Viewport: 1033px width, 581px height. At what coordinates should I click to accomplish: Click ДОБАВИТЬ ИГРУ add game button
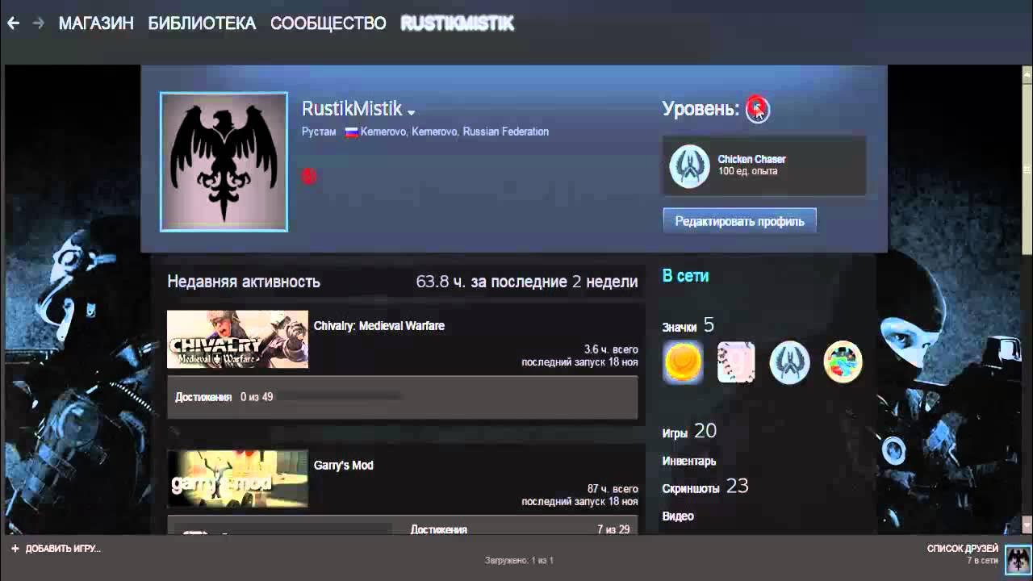[x=63, y=549]
